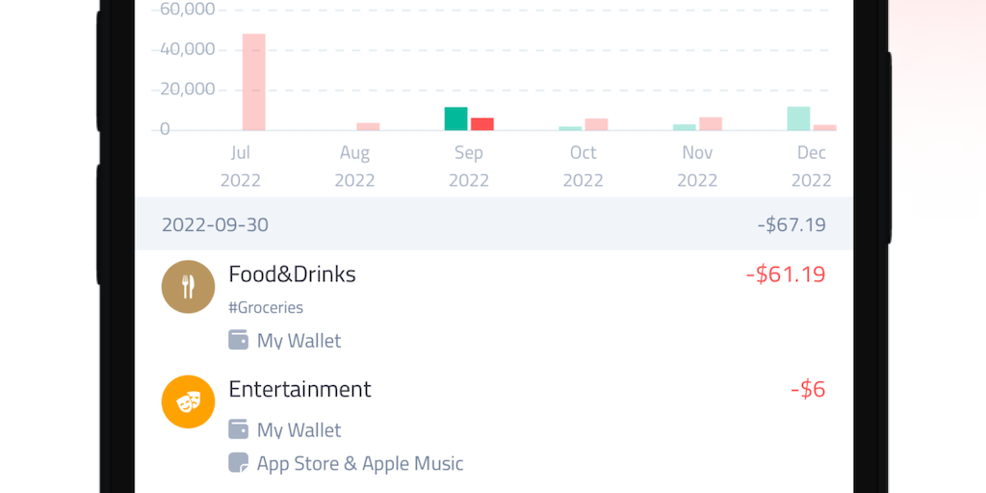Click the note icon beside App Store & Apple Music
This screenshot has height=493, width=986.
pyautogui.click(x=238, y=463)
